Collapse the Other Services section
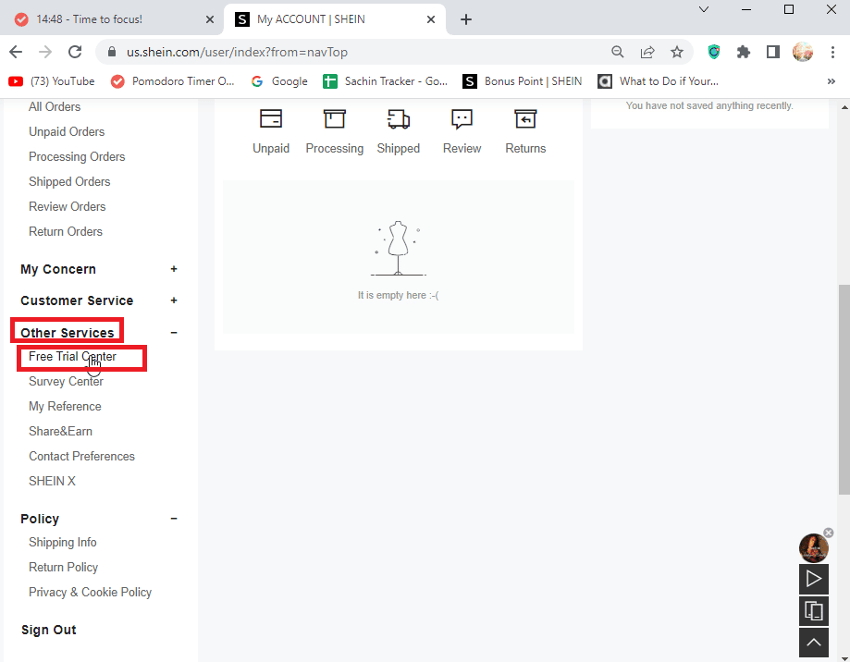 pos(174,333)
